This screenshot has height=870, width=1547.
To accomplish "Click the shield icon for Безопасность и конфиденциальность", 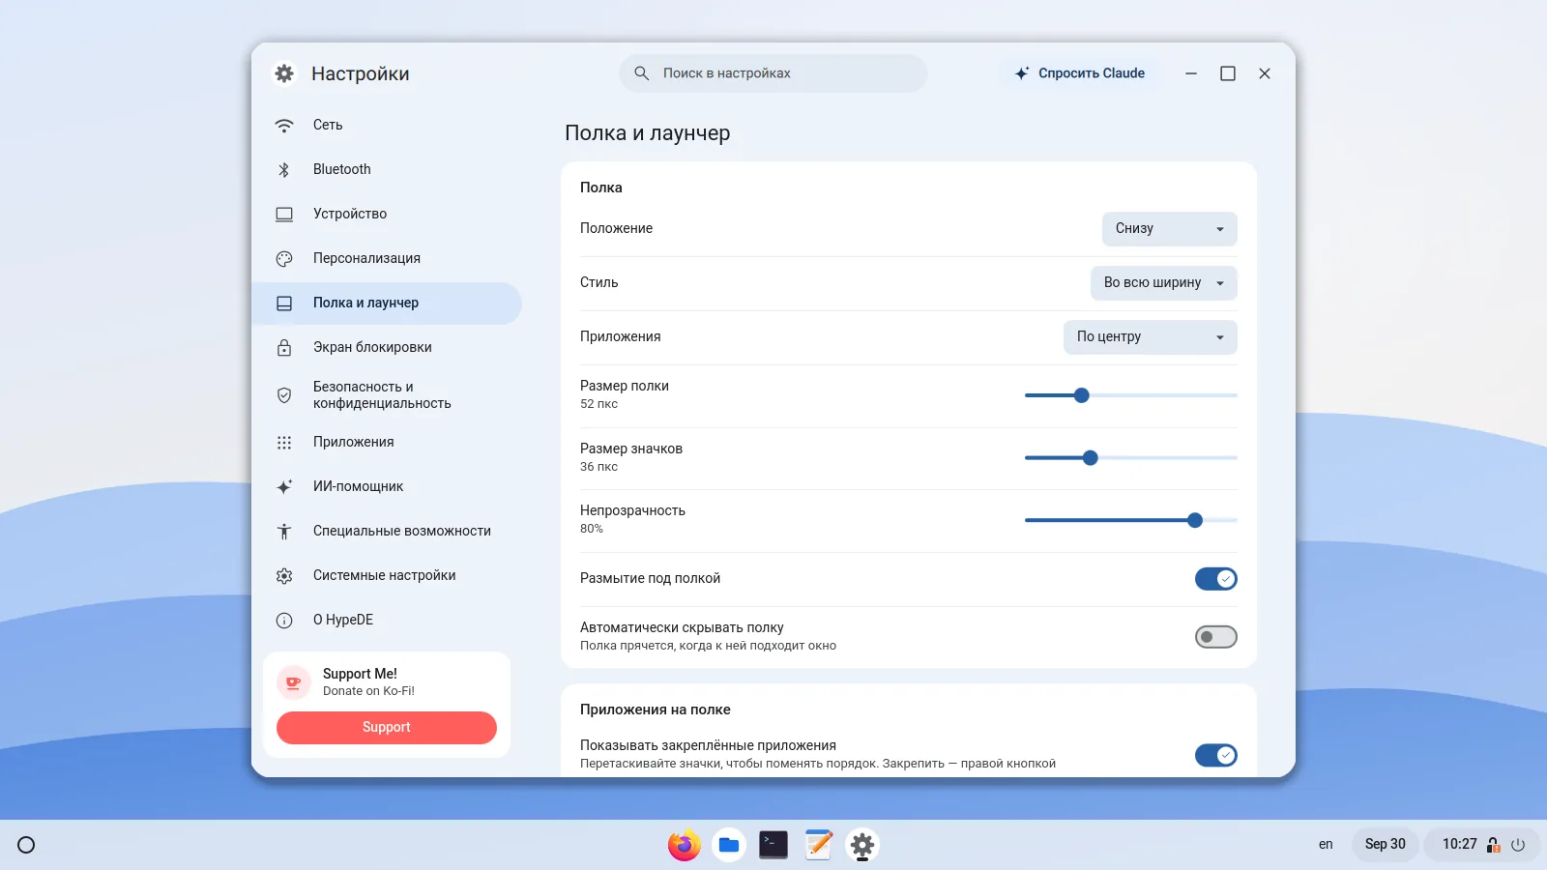I will [284, 395].
